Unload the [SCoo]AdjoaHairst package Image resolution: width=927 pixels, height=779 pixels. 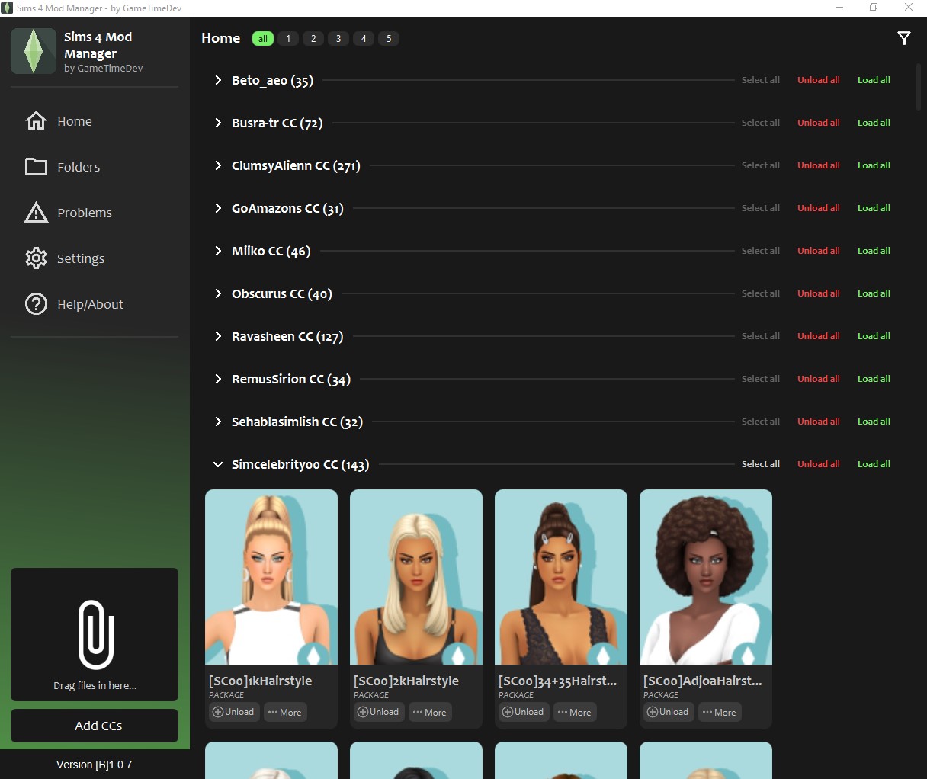point(668,712)
